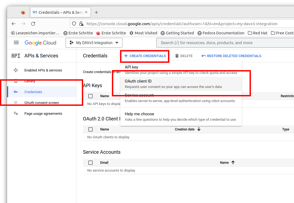Click the APIs & Services sidebar heading
294x203 pixels.
tap(41, 56)
